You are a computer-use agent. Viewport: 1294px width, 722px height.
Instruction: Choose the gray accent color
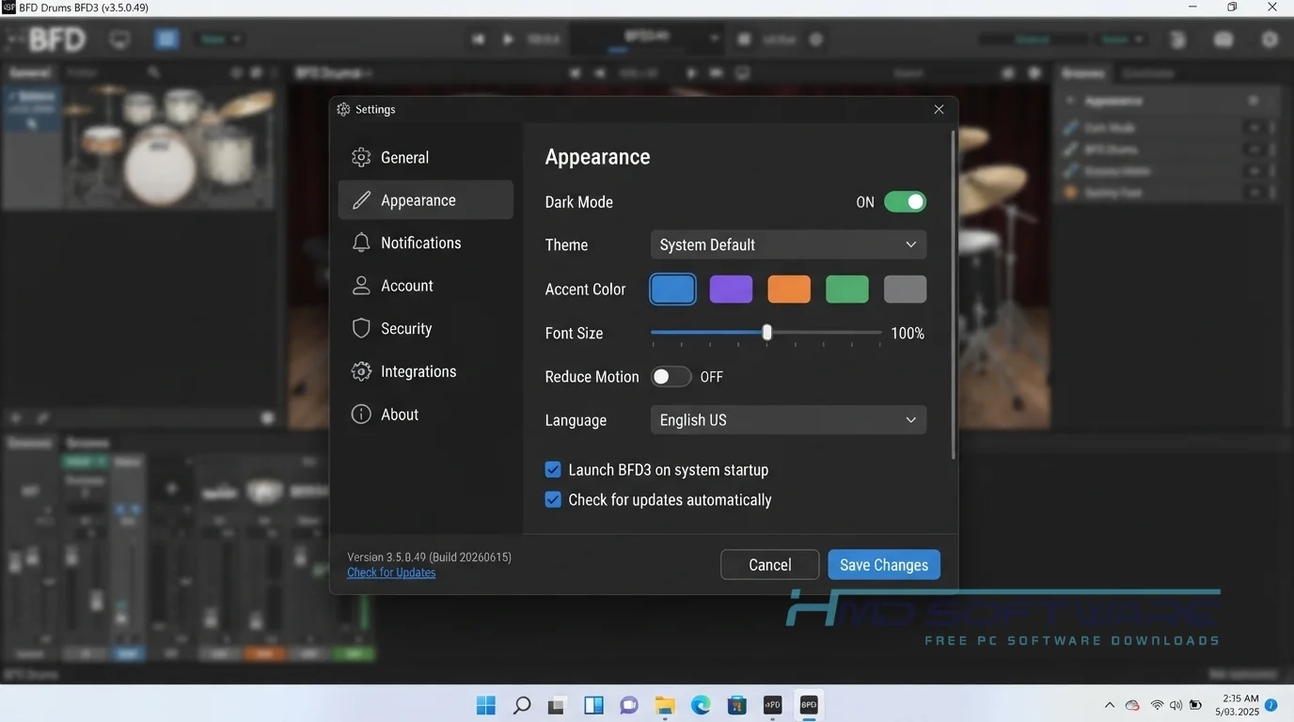coord(905,290)
